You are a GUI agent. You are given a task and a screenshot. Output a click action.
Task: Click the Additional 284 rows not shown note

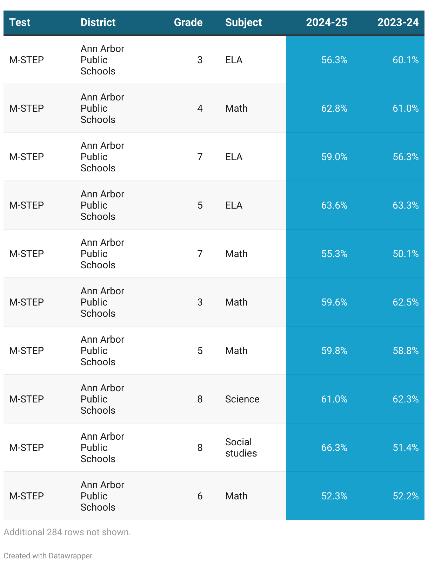67,532
